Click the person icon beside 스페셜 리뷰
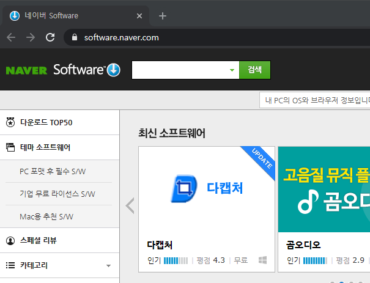Screen dimensions: 370x283 10,241
